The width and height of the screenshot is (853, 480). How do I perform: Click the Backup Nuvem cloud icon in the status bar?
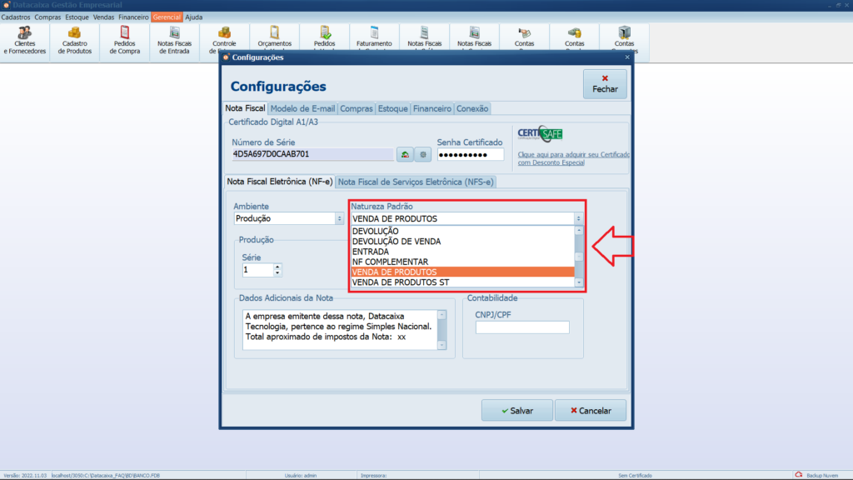[x=798, y=475]
